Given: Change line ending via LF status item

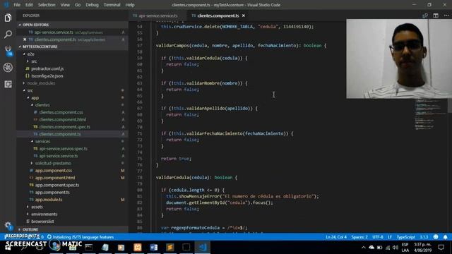Looking at the screenshot, I should coord(390,237).
